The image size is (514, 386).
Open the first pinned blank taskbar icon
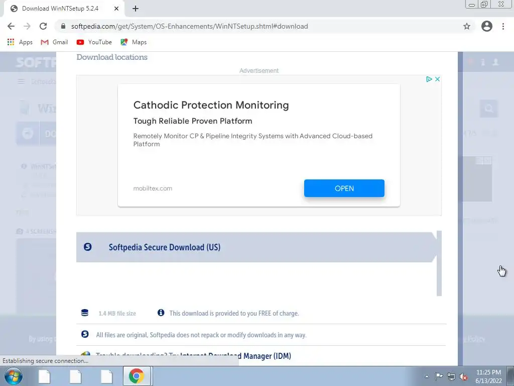[x=44, y=376]
